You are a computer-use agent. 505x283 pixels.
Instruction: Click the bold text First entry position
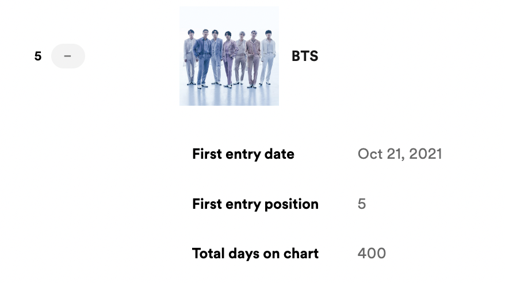(x=255, y=204)
